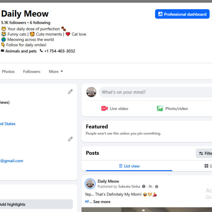Open the gmail.com email link
The image size is (212, 212).
pos(12,161)
